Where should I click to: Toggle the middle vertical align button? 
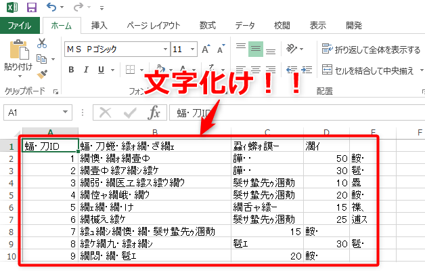(x=255, y=49)
